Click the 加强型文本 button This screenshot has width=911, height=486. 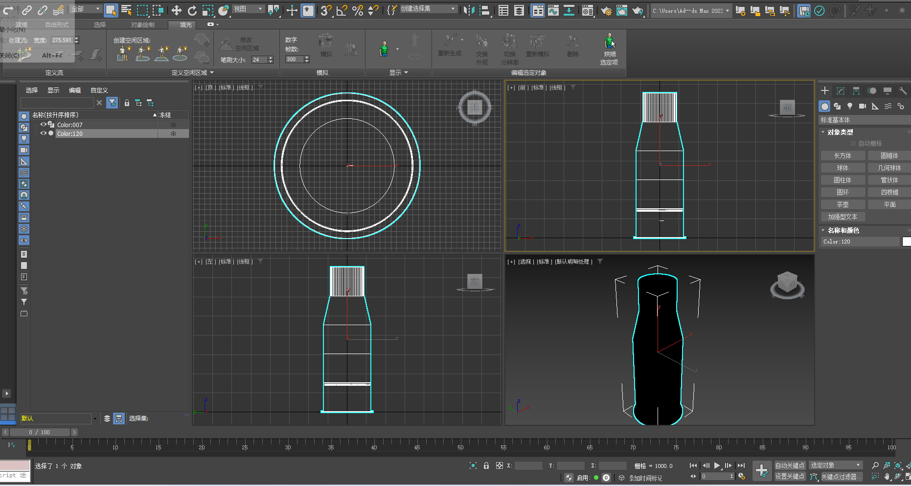(843, 217)
